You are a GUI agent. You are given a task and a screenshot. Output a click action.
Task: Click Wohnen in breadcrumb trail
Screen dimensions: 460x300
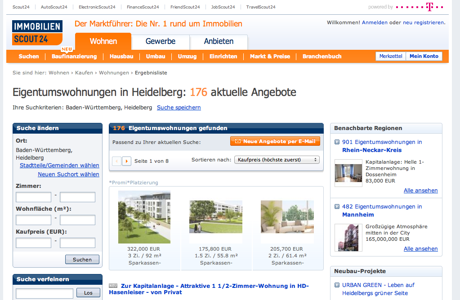coord(59,73)
